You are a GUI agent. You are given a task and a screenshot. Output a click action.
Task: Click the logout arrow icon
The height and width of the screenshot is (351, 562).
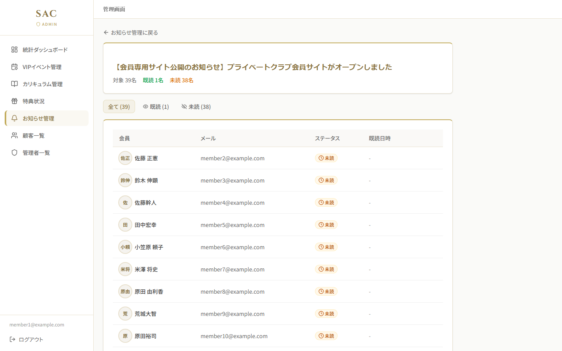tap(12, 339)
